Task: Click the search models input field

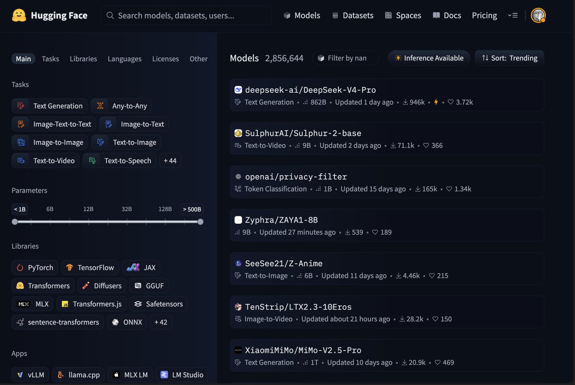Action: pos(186,15)
